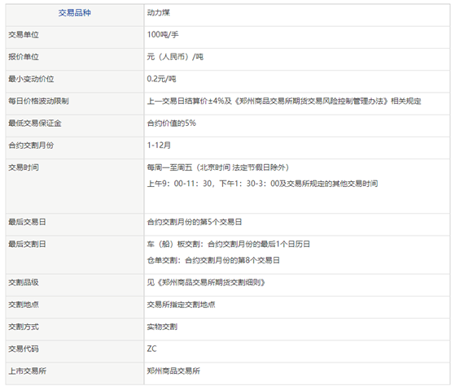Select the 车(船)板交割 delivery date line
Image resolution: width=451 pixels, height=386 pixels.
coord(229,244)
